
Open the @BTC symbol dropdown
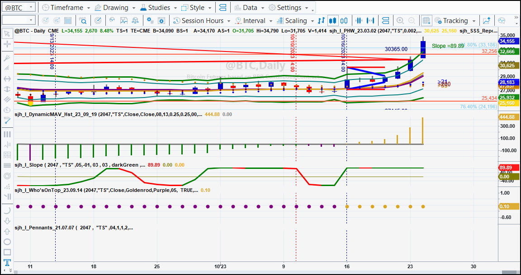click(31, 7)
